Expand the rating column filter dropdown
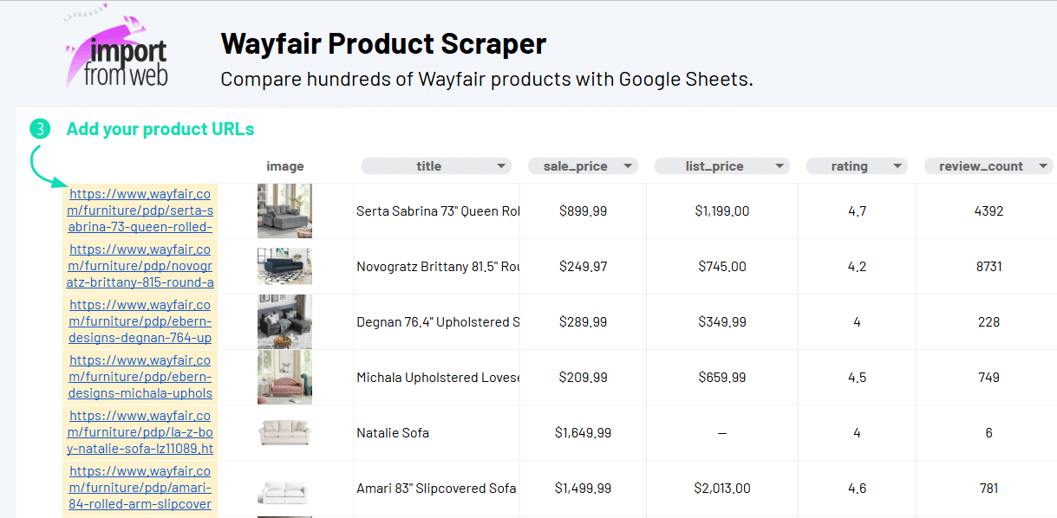The height and width of the screenshot is (518, 1057). pos(897,166)
